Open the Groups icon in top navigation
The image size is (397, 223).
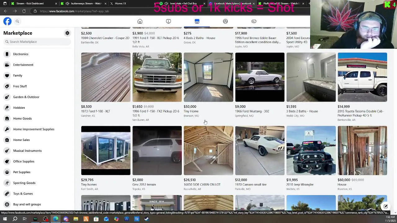225,21
